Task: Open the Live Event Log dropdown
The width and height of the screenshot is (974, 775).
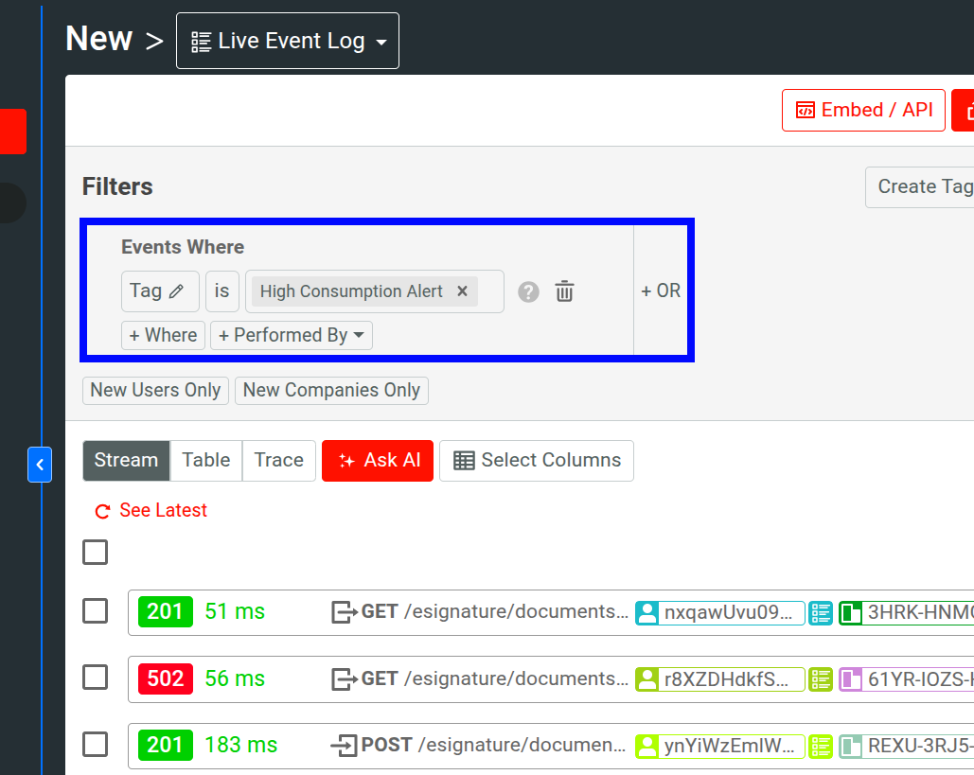Action: coord(287,41)
